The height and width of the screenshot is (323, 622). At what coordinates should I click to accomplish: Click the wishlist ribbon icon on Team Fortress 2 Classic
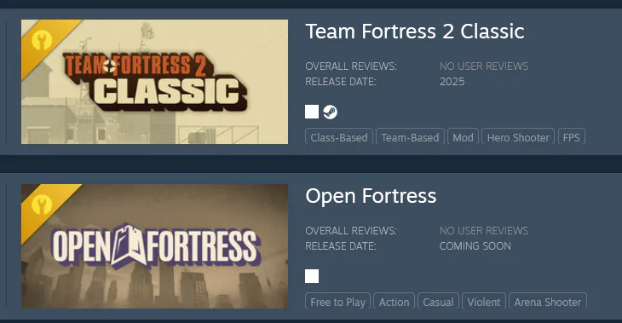(42, 40)
